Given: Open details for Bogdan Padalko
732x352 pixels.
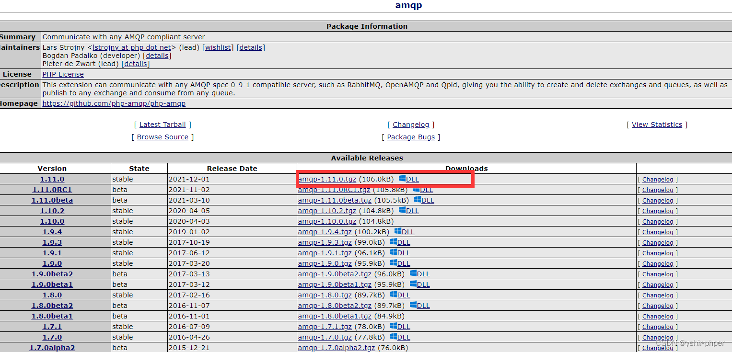Looking at the screenshot, I should click(x=157, y=55).
